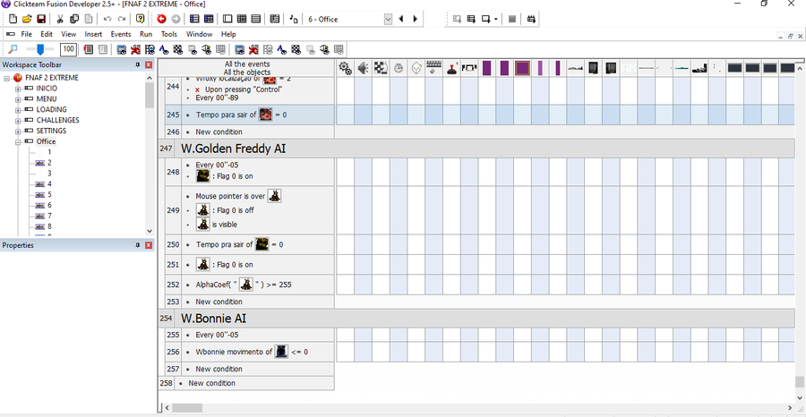Expand the INICIO frame node
This screenshot has width=806, height=417.
tap(19, 89)
